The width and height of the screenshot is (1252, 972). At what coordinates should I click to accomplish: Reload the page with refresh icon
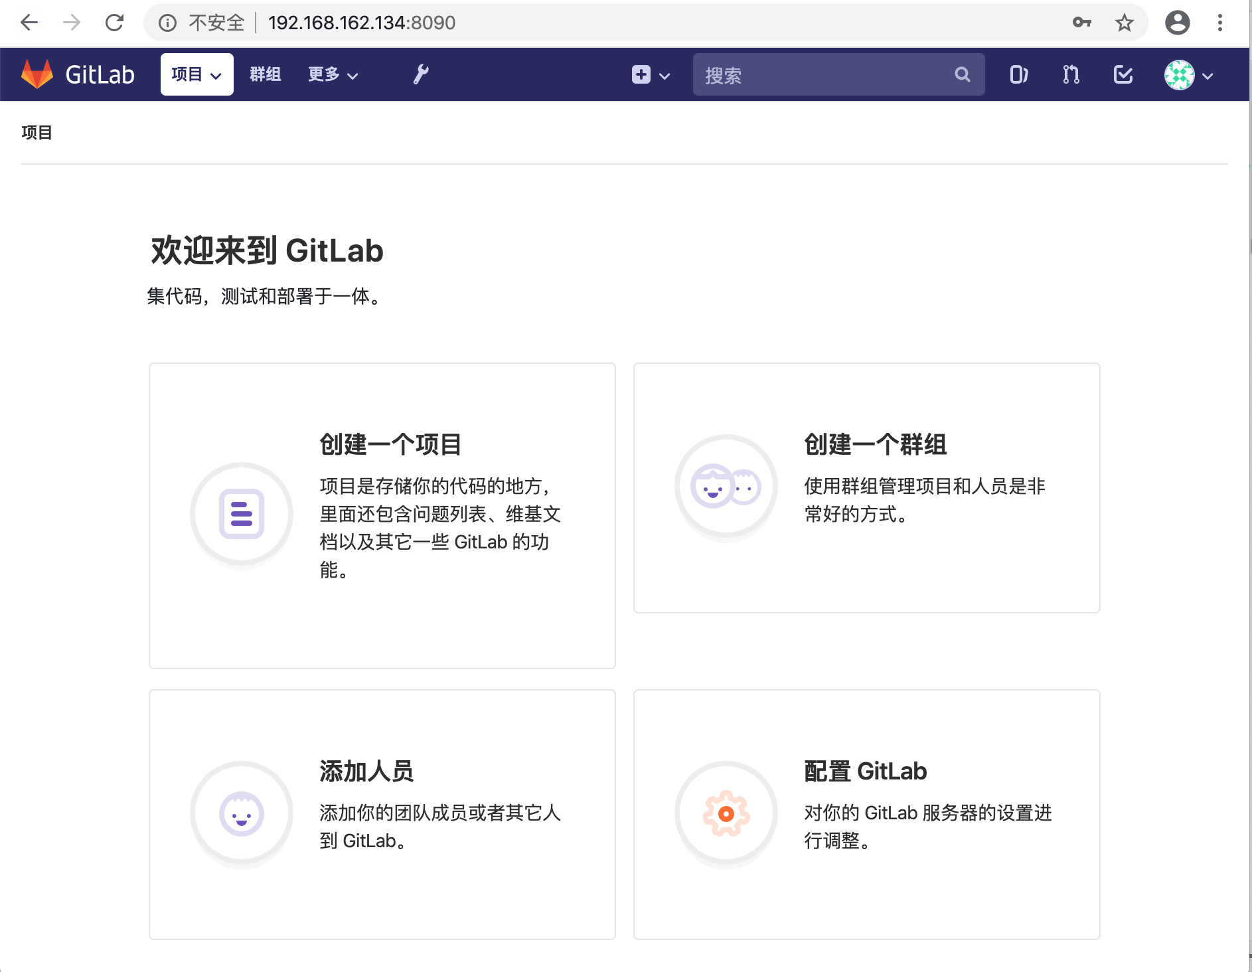115,23
